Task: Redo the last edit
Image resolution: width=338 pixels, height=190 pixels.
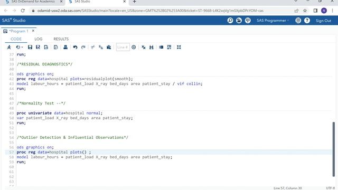Action: click(83, 47)
